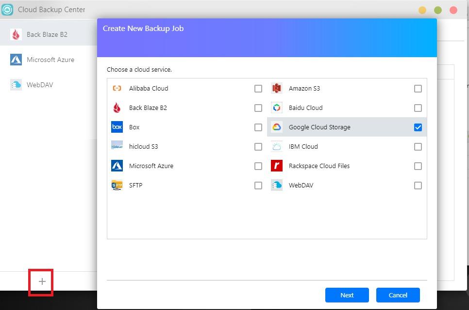
Task: Select the Box logo icon
Action: click(117, 127)
